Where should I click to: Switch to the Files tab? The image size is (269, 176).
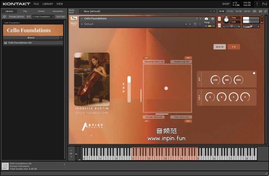point(25,11)
